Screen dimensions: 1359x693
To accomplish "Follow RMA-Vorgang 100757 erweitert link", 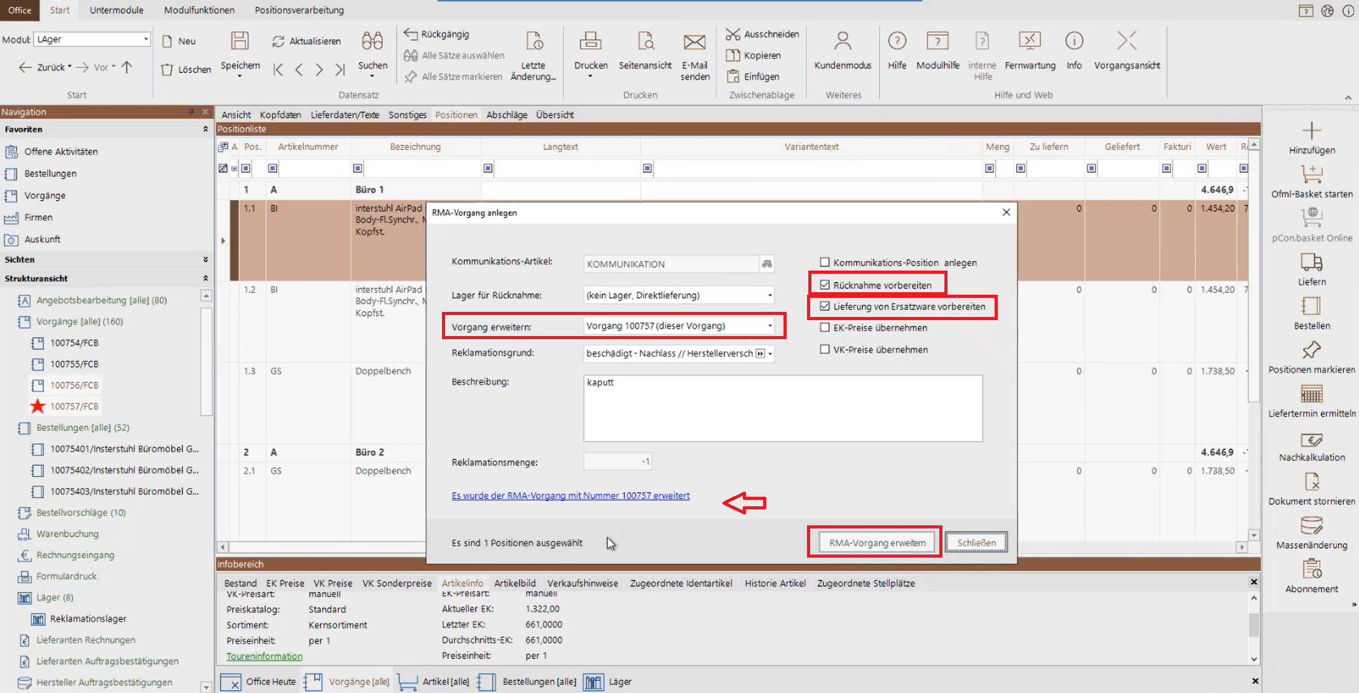I will (570, 495).
